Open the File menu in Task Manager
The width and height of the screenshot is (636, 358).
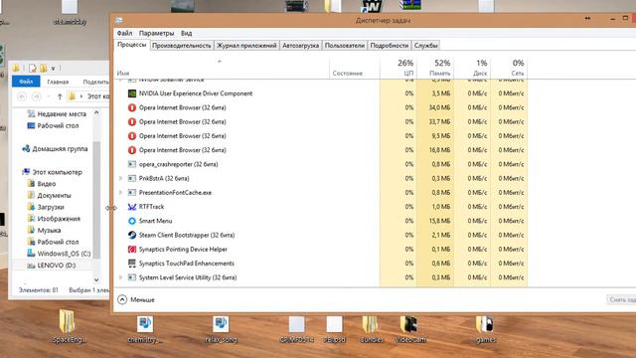point(124,33)
